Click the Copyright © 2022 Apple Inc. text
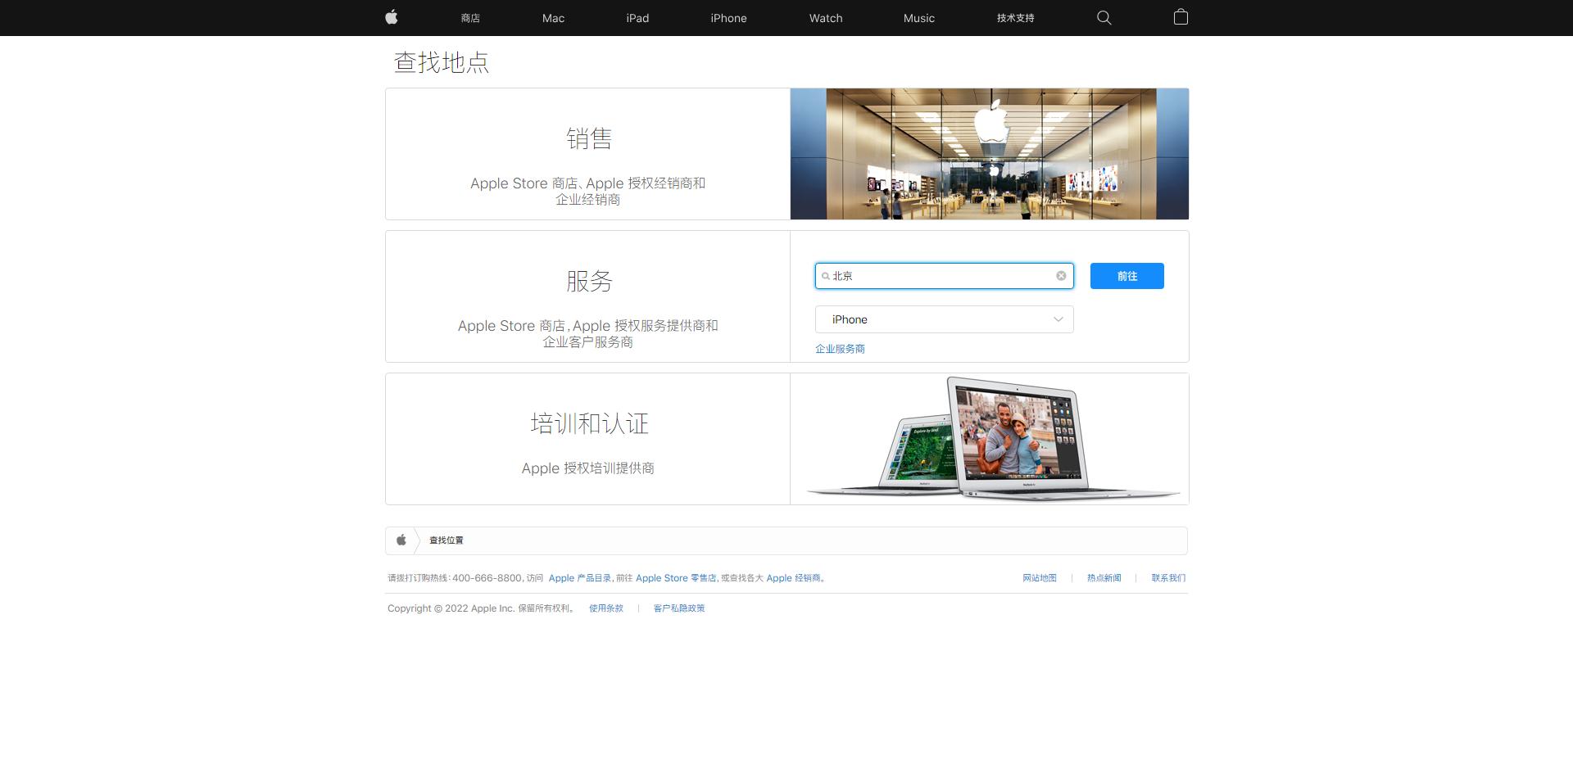The width and height of the screenshot is (1573, 773). point(451,608)
